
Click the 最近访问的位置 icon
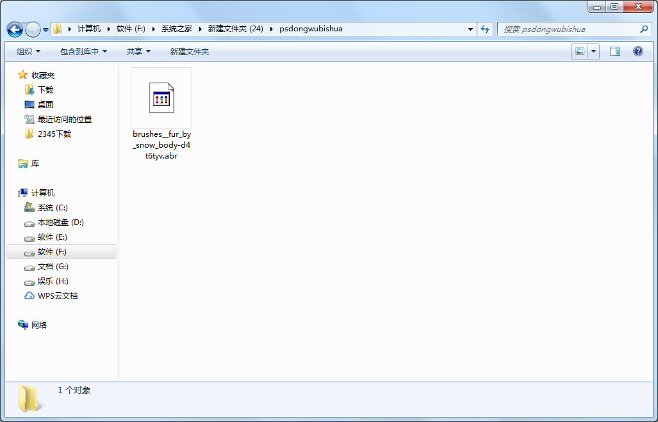(29, 119)
